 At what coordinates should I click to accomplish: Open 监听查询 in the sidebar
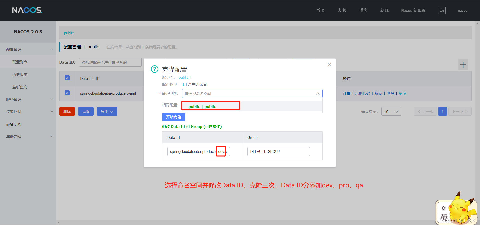20,87
